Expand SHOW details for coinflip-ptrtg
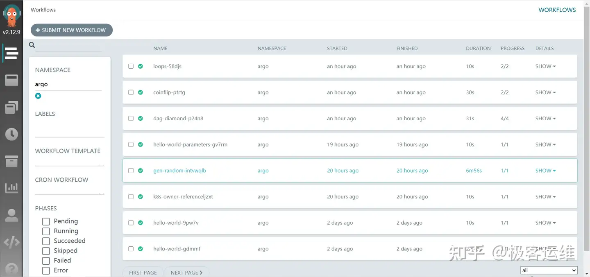Screen dimensions: 590x277 (545, 92)
